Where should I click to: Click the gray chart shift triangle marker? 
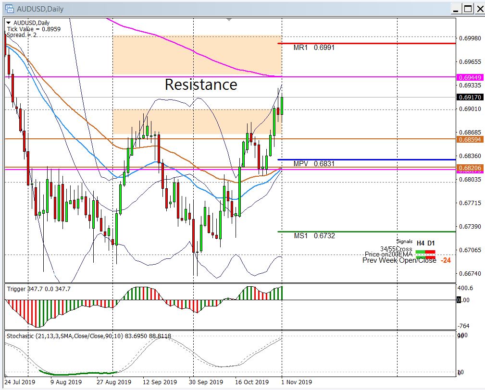click(x=229, y=20)
